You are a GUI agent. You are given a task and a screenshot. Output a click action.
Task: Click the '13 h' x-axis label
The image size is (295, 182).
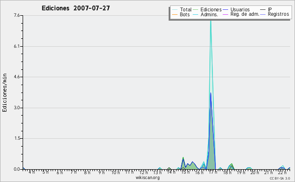point(157,172)
